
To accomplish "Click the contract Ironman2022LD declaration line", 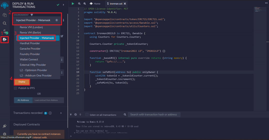I will pos(115,33).
